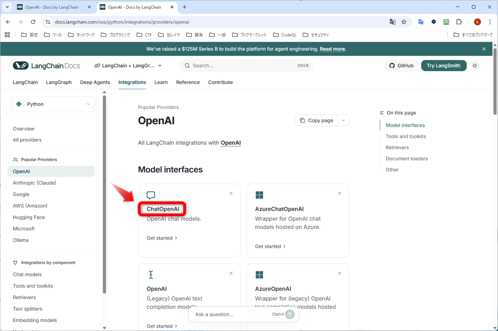Click the chat bubble icon on ChatOpenAI card
The width and height of the screenshot is (498, 331).
click(x=150, y=195)
